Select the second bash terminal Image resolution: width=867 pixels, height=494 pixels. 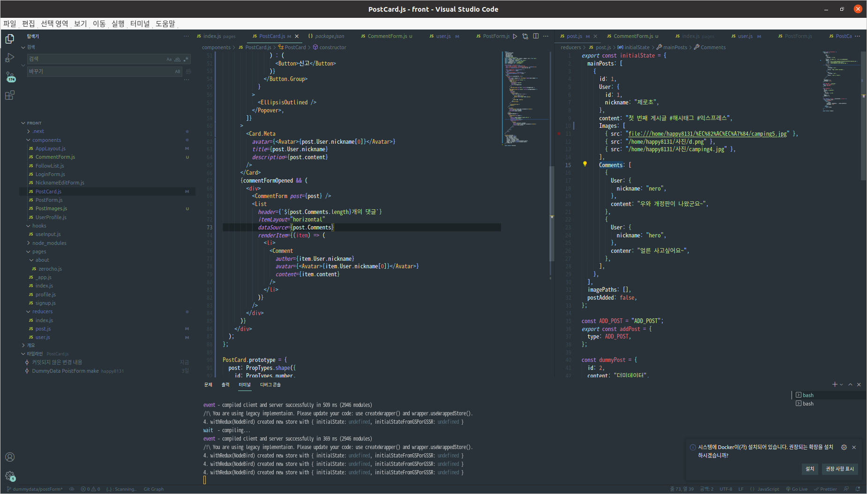tap(829, 404)
